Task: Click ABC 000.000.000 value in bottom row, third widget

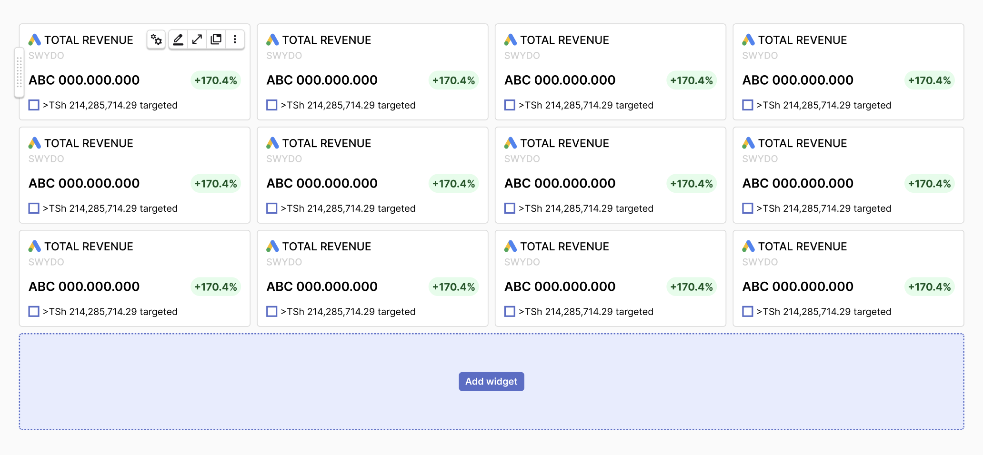Action: tap(560, 287)
